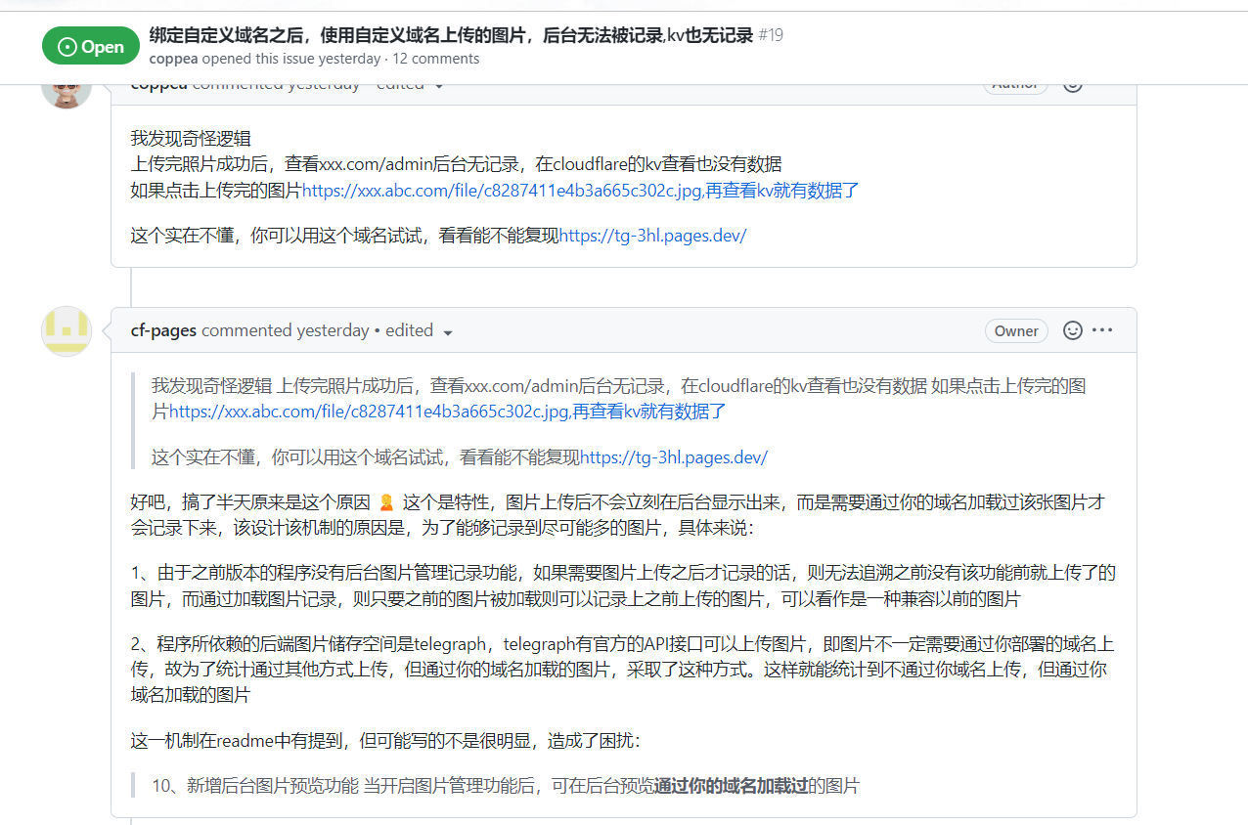Click the Owner badge on cf-pages comment

click(x=1016, y=330)
